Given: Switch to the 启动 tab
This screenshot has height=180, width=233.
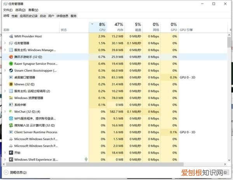Looking at the screenshot, I should [43, 16].
